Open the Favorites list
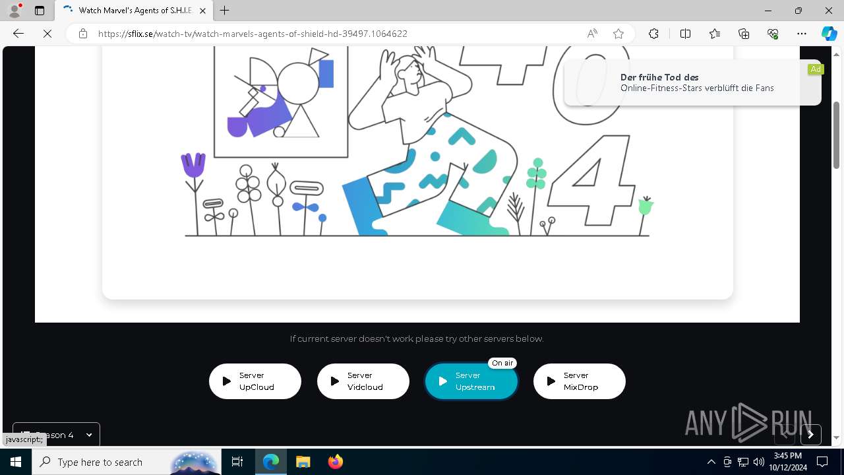The height and width of the screenshot is (475, 844). (715, 34)
